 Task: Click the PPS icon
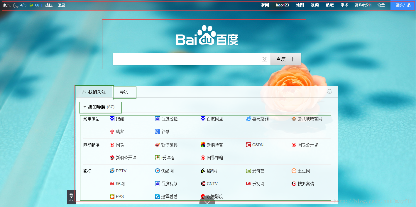pos(112,196)
